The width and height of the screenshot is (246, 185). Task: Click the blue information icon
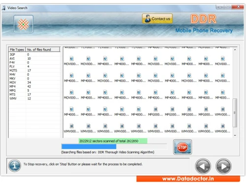(x=15, y=166)
